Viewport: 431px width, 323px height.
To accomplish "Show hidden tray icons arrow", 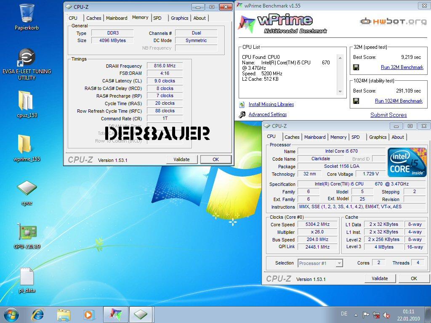I will [356, 315].
